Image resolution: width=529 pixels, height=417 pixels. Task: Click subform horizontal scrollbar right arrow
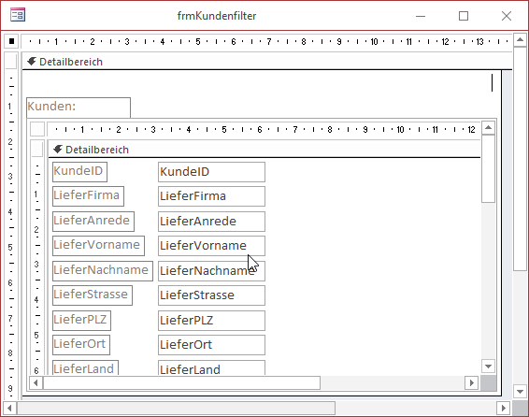pos(472,382)
